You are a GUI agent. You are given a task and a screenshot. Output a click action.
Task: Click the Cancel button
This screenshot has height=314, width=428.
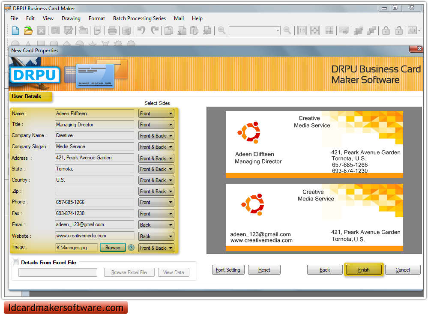pyautogui.click(x=403, y=270)
